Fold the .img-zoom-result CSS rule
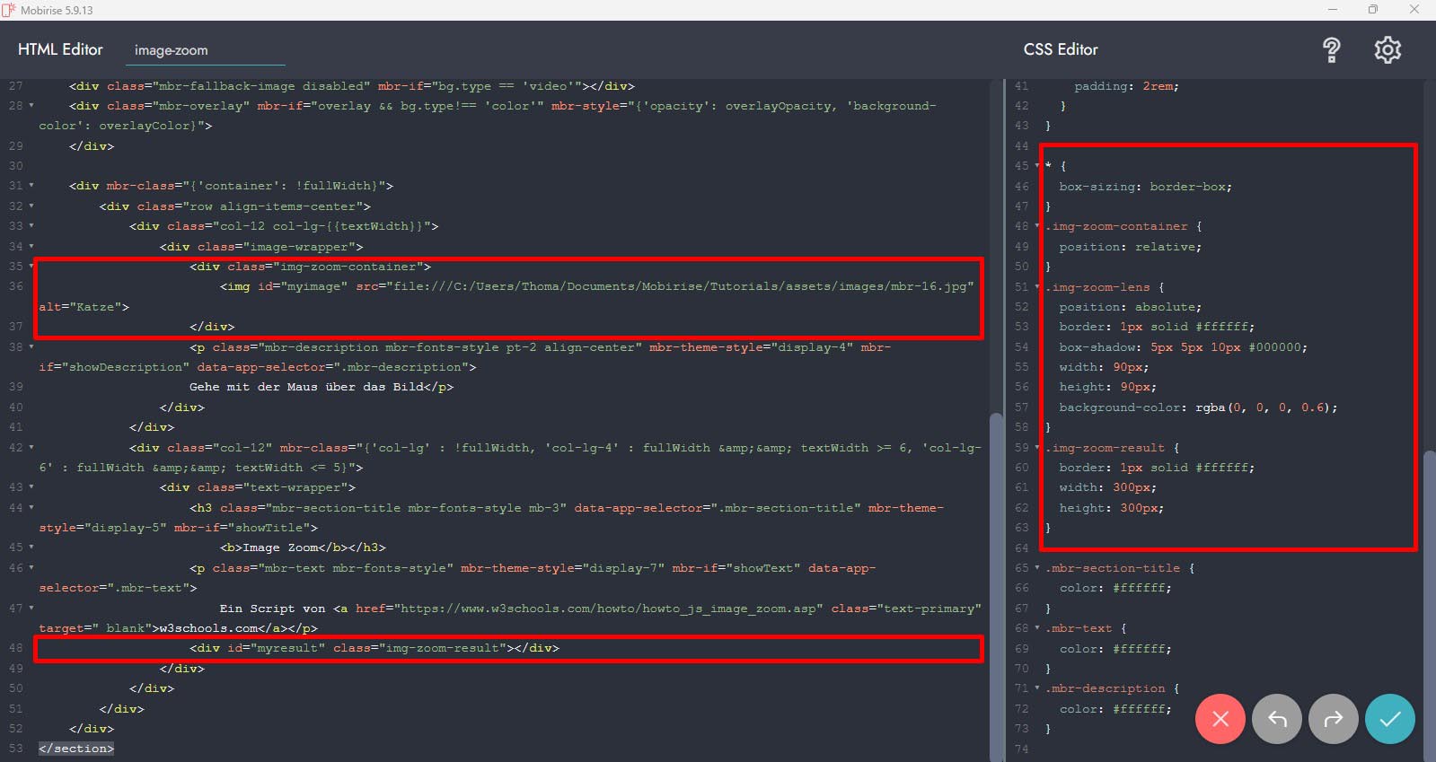The image size is (1436, 762). 1037,448
